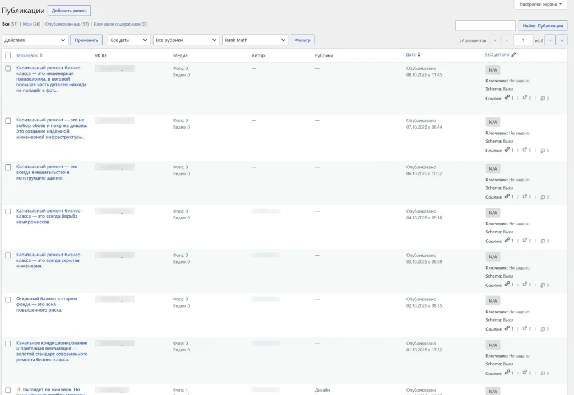Click the Добавить запись button
The width and height of the screenshot is (574, 395).
[x=69, y=11]
